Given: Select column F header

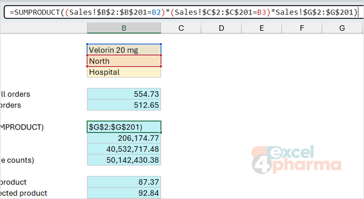Looking at the screenshot, I should tap(302, 28).
